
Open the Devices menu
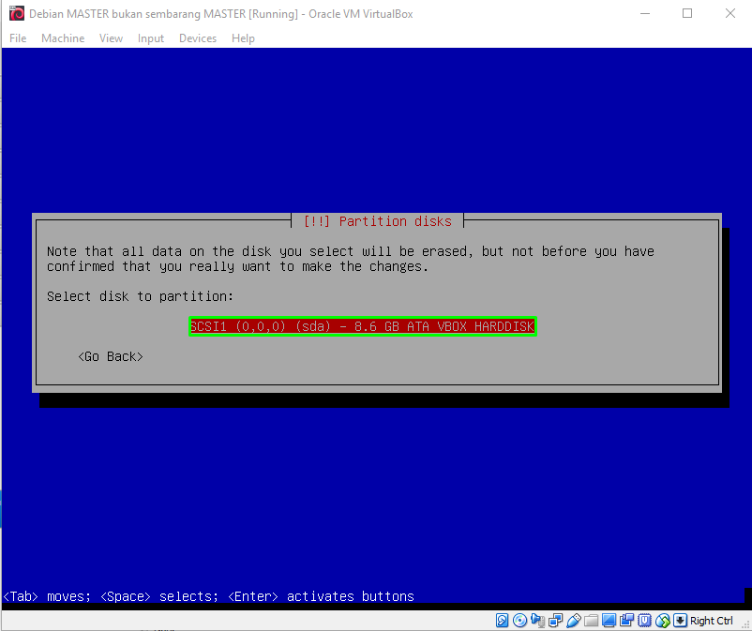(198, 38)
